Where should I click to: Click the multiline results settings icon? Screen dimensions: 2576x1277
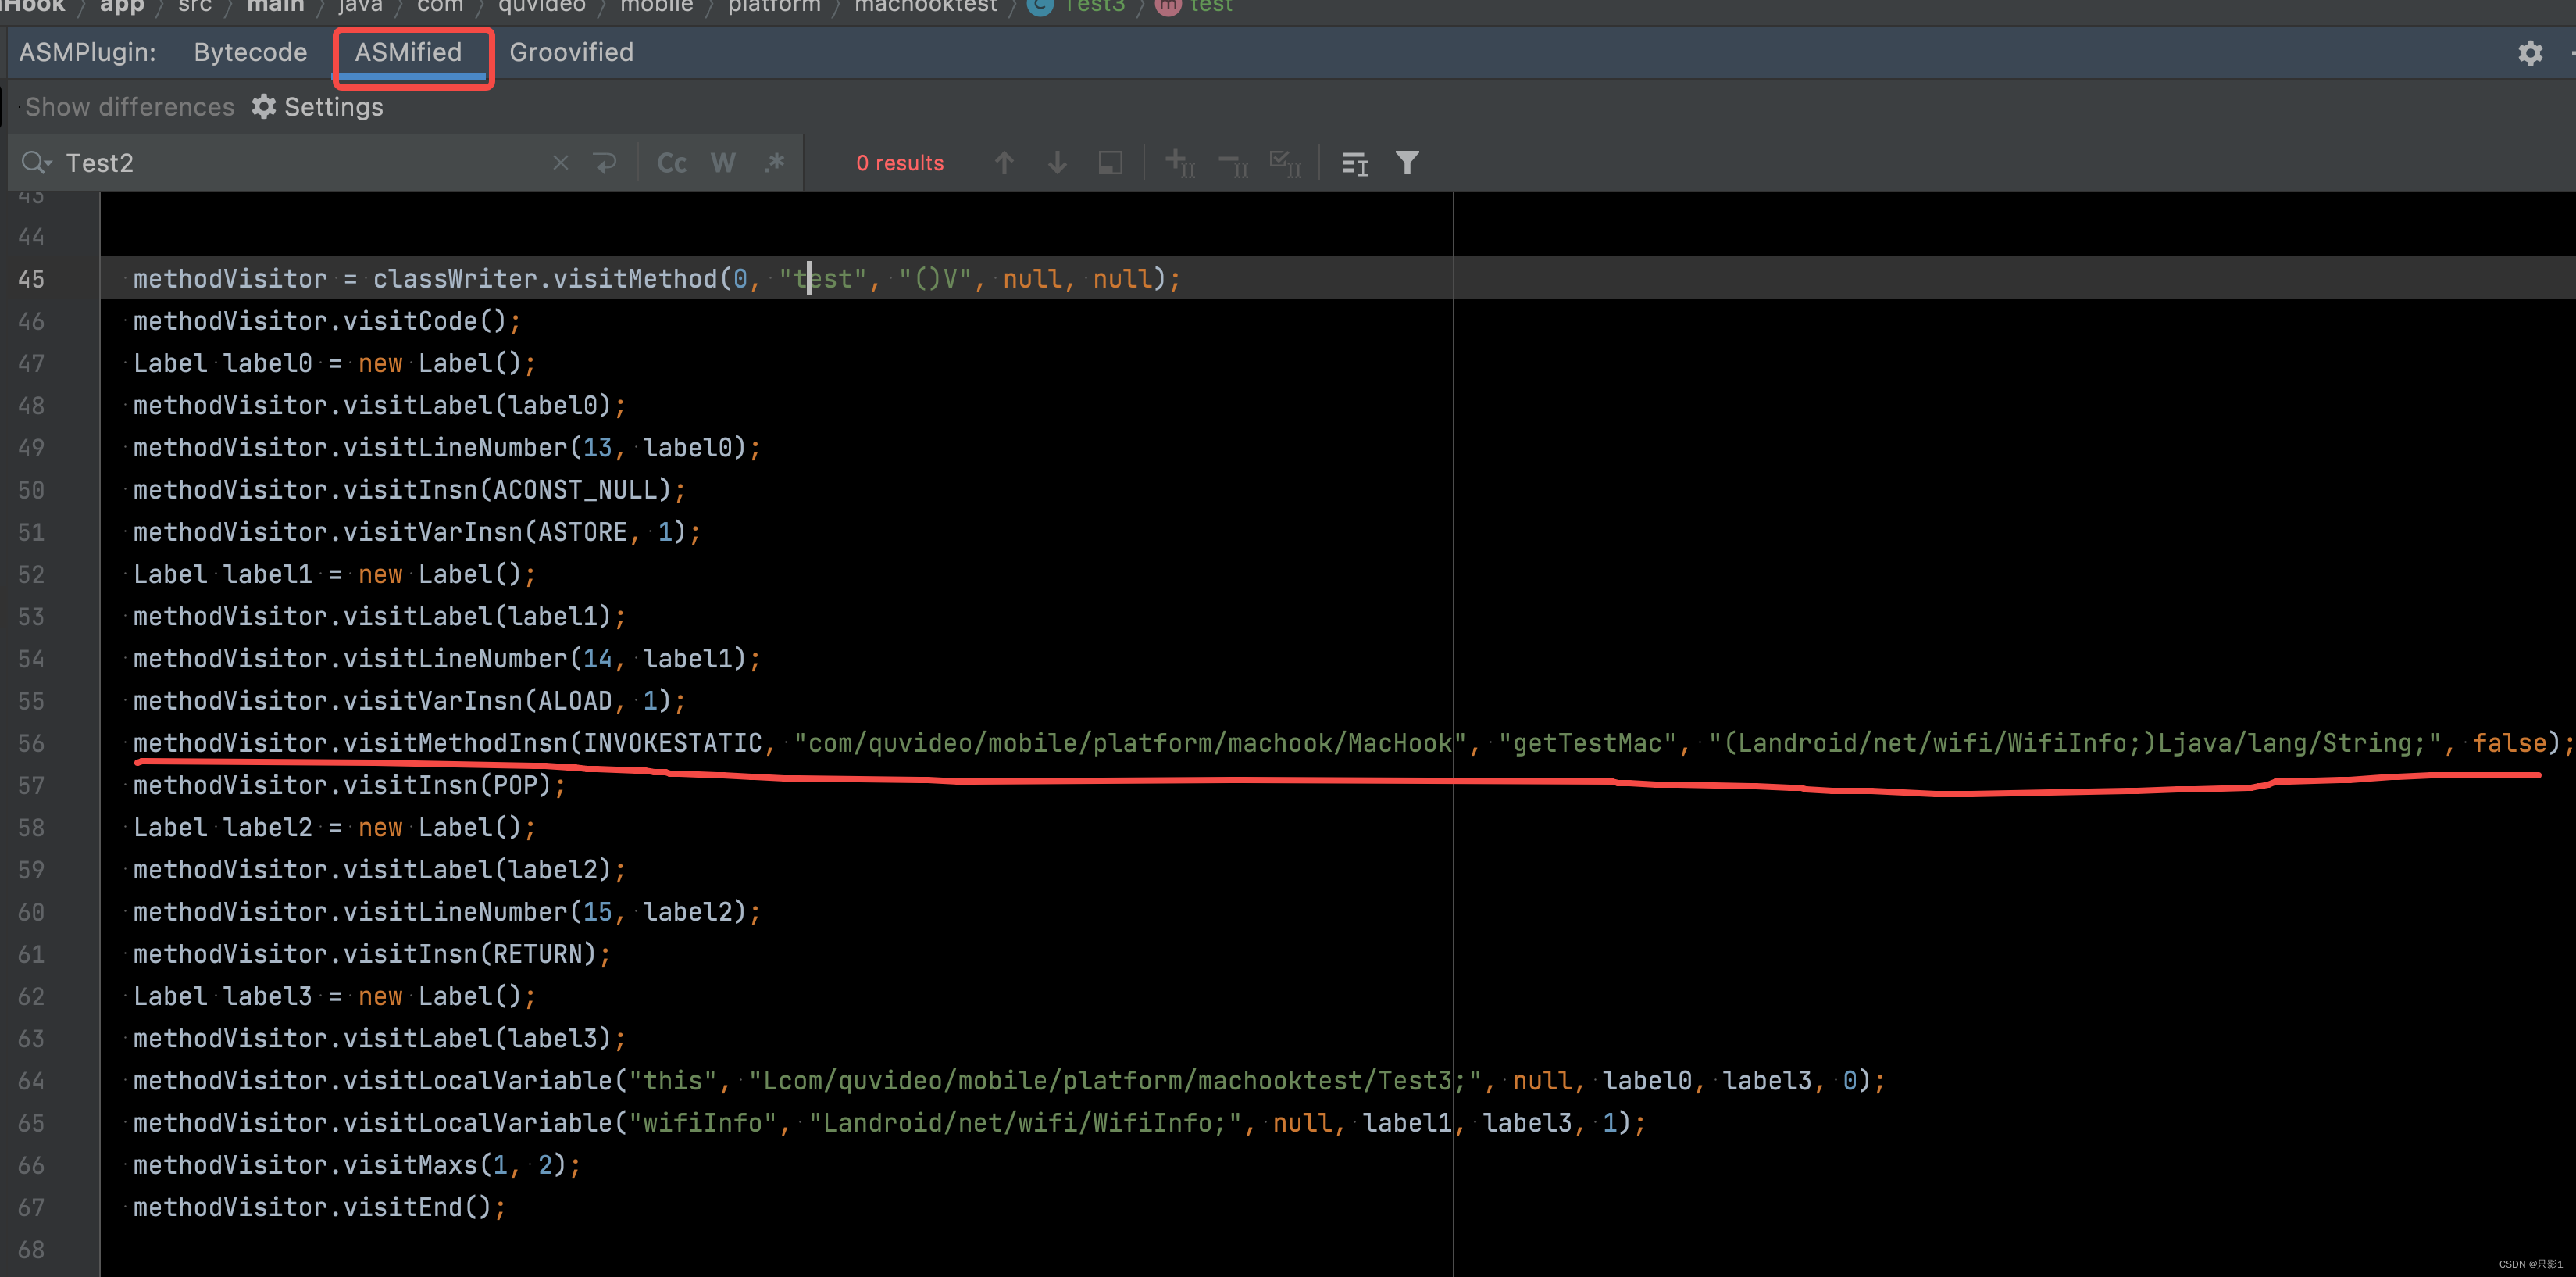[x=1354, y=163]
